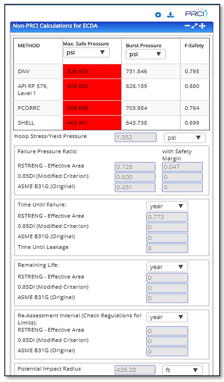Click the DNV max safe pressure red cell
Image resolution: width=224 pixels, height=382 pixels.
[x=92, y=72]
